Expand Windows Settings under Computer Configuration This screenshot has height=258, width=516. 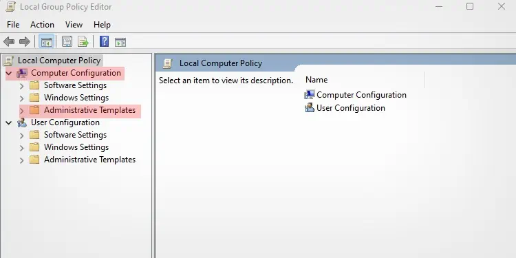point(22,98)
